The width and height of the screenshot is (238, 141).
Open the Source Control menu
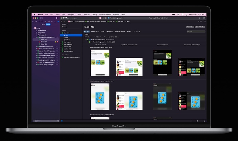(x=105, y=15)
